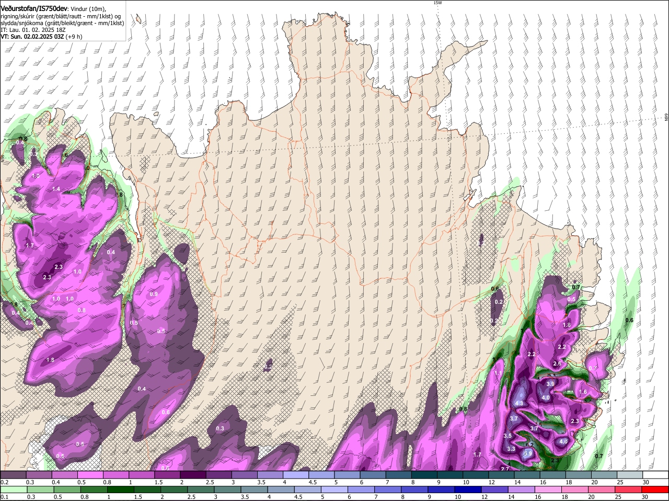Pick lightest green swatch between 0.1 and 0.3
This screenshot has width=669, height=501.
[x=14, y=489]
